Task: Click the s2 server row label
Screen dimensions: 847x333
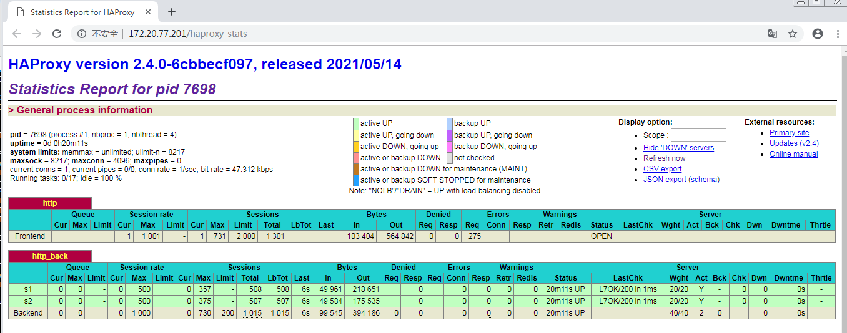Action: coord(28,301)
